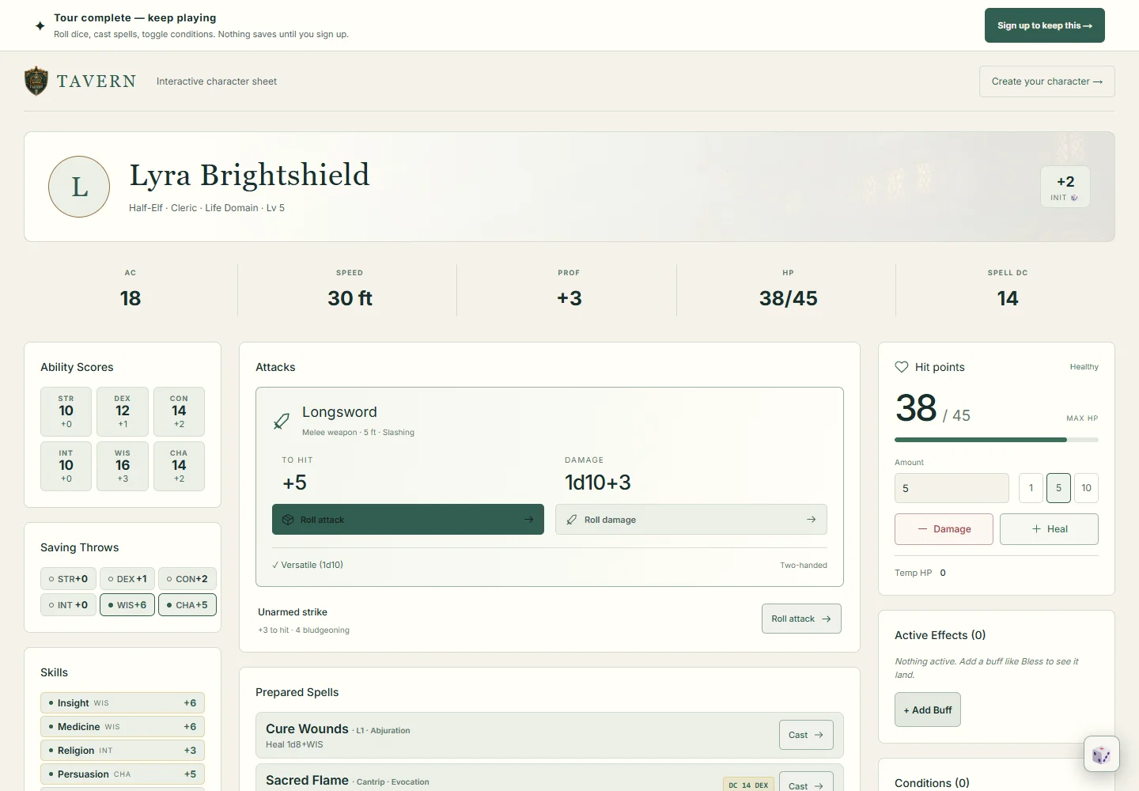
Task: Cast Sacred Flame spell
Action: click(x=806, y=782)
